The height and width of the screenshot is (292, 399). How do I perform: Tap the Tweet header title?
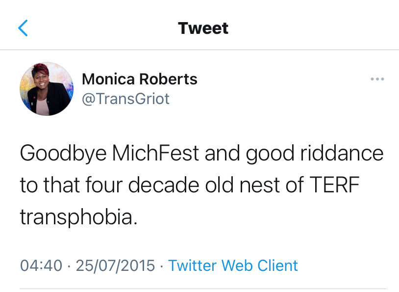click(203, 28)
